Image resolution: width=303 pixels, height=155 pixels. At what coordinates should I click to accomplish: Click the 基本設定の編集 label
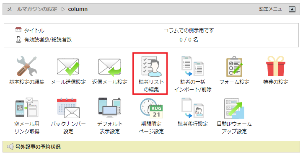27,82
